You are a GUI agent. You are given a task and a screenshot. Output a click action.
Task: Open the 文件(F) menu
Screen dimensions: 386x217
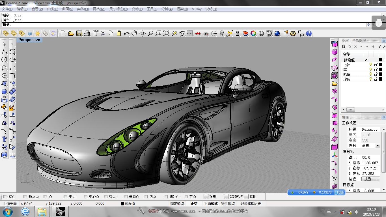click(7, 9)
